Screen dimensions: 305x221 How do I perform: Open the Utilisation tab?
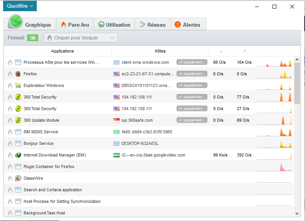[x=115, y=24]
